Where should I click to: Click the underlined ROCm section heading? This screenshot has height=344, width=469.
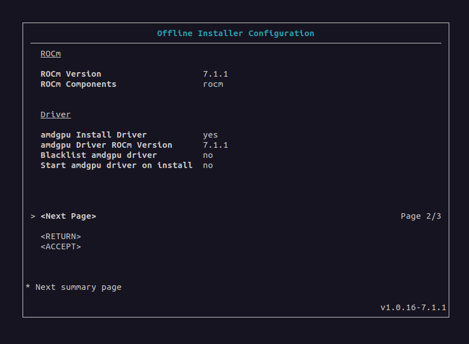(x=50, y=54)
